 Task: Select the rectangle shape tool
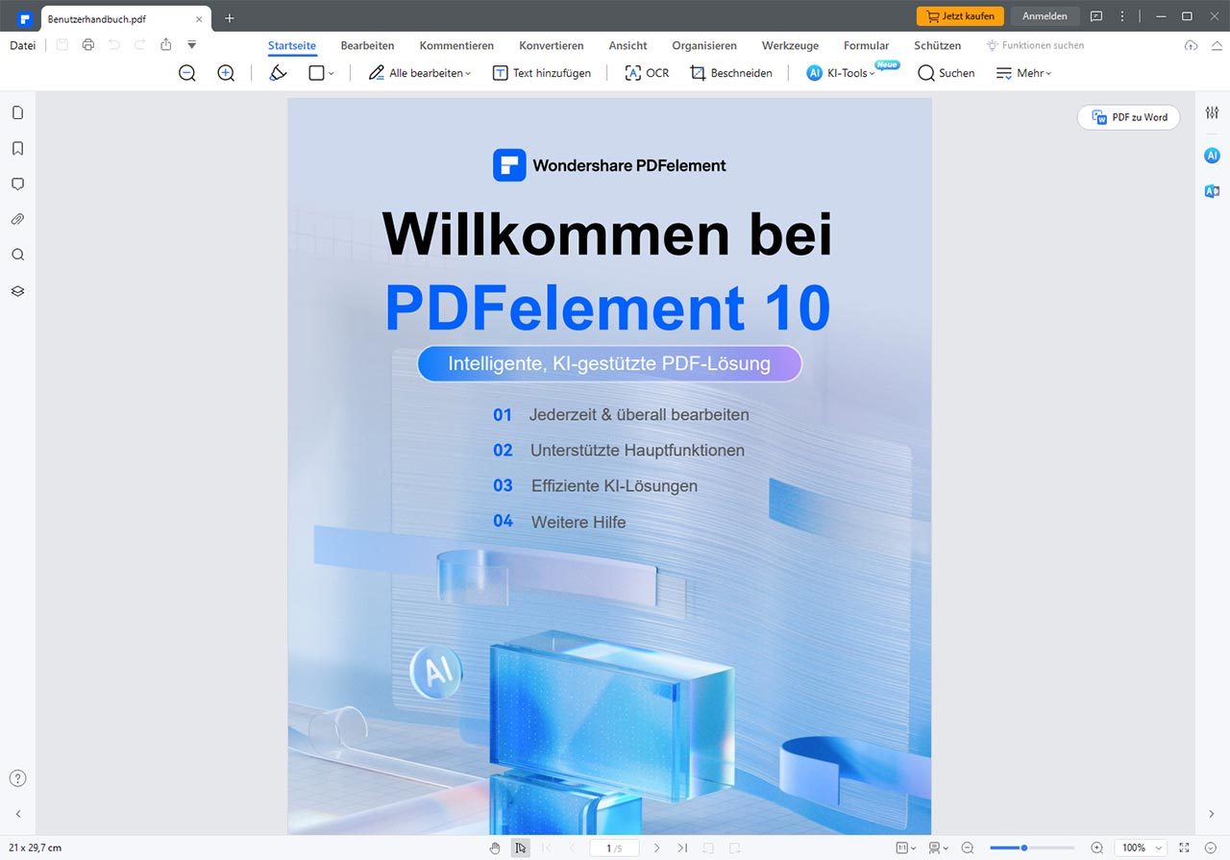click(316, 73)
